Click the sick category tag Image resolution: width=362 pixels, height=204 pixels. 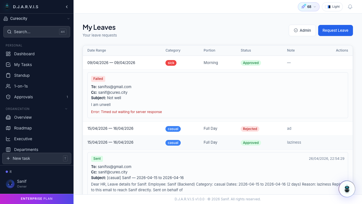[x=171, y=63]
